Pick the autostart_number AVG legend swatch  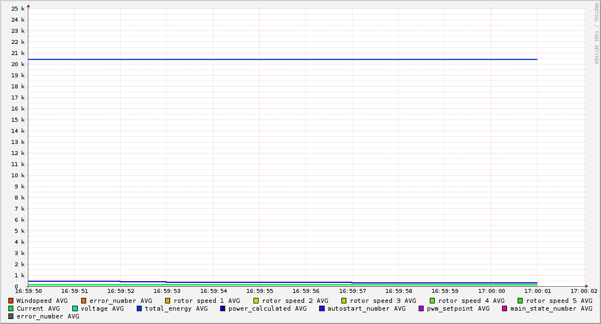point(322,308)
